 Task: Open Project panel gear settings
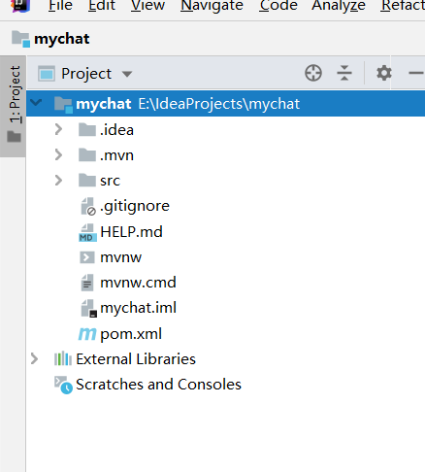[x=384, y=73]
